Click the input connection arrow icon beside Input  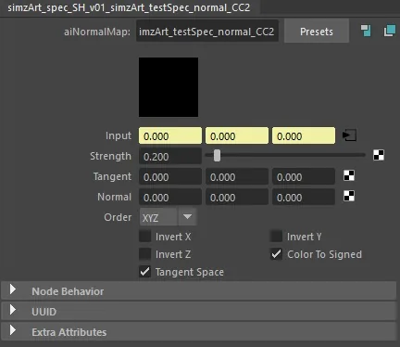[x=349, y=135]
